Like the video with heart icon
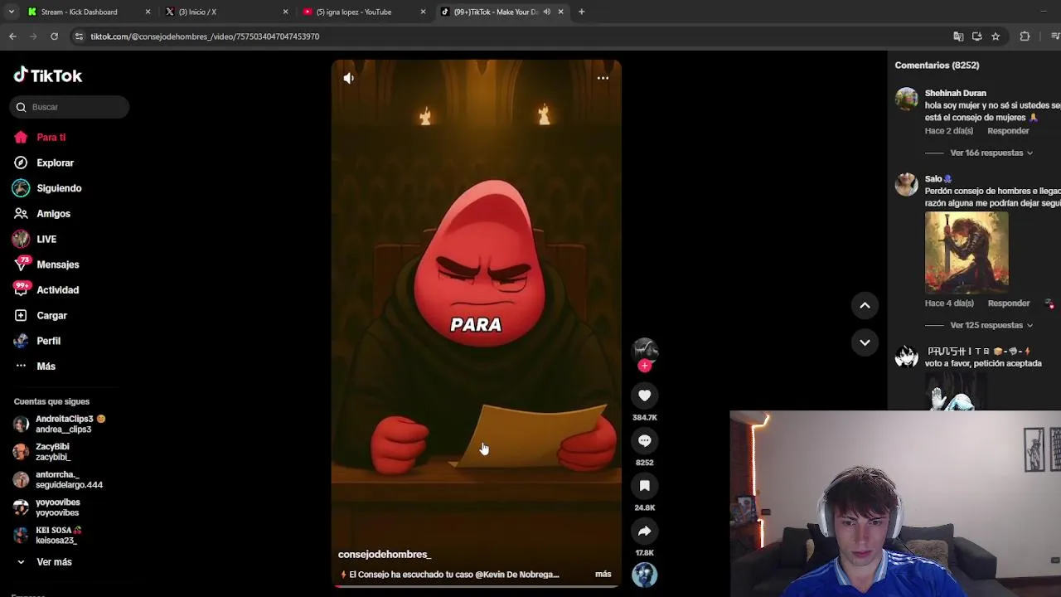This screenshot has width=1061, height=597. [x=644, y=396]
